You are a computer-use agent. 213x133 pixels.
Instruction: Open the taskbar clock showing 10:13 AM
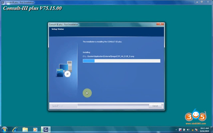(204, 130)
